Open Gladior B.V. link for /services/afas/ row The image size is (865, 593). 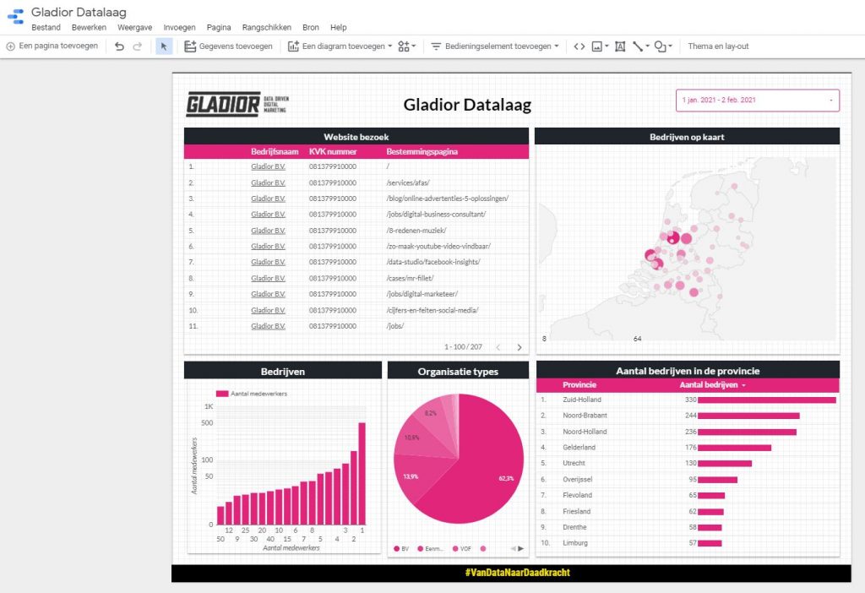[x=268, y=182]
